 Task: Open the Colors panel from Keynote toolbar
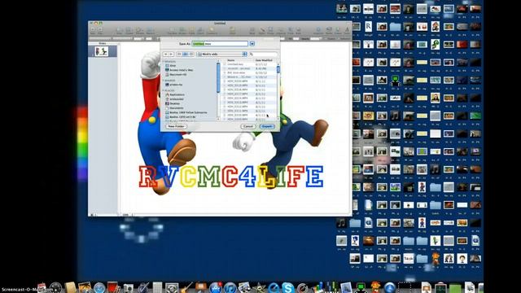tap(338, 31)
